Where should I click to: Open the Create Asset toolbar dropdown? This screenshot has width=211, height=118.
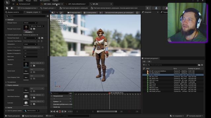click(x=48, y=8)
